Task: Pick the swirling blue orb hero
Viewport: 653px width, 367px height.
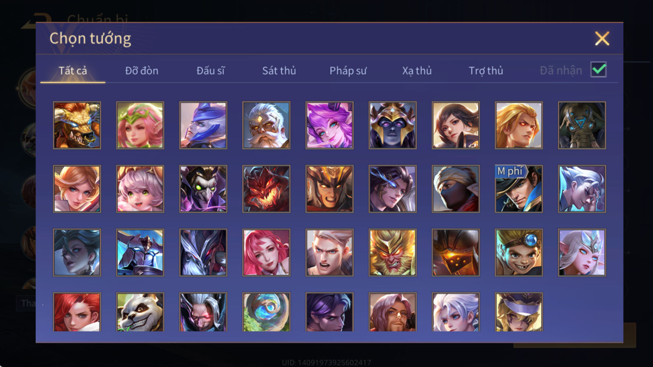Action: coord(266,312)
